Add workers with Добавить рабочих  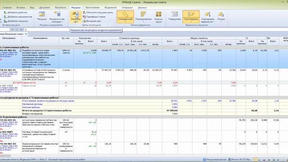tap(15, 13)
